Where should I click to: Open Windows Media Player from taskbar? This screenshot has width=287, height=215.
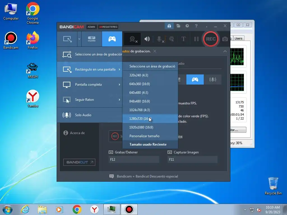[59, 209]
